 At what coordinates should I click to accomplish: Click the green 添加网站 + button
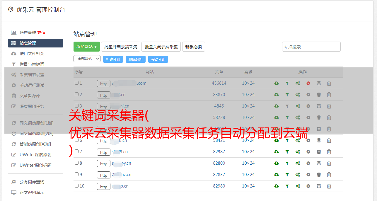tap(87, 47)
